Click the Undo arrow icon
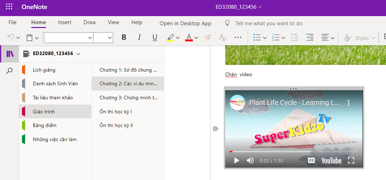This screenshot has width=386, height=180. 11,38
